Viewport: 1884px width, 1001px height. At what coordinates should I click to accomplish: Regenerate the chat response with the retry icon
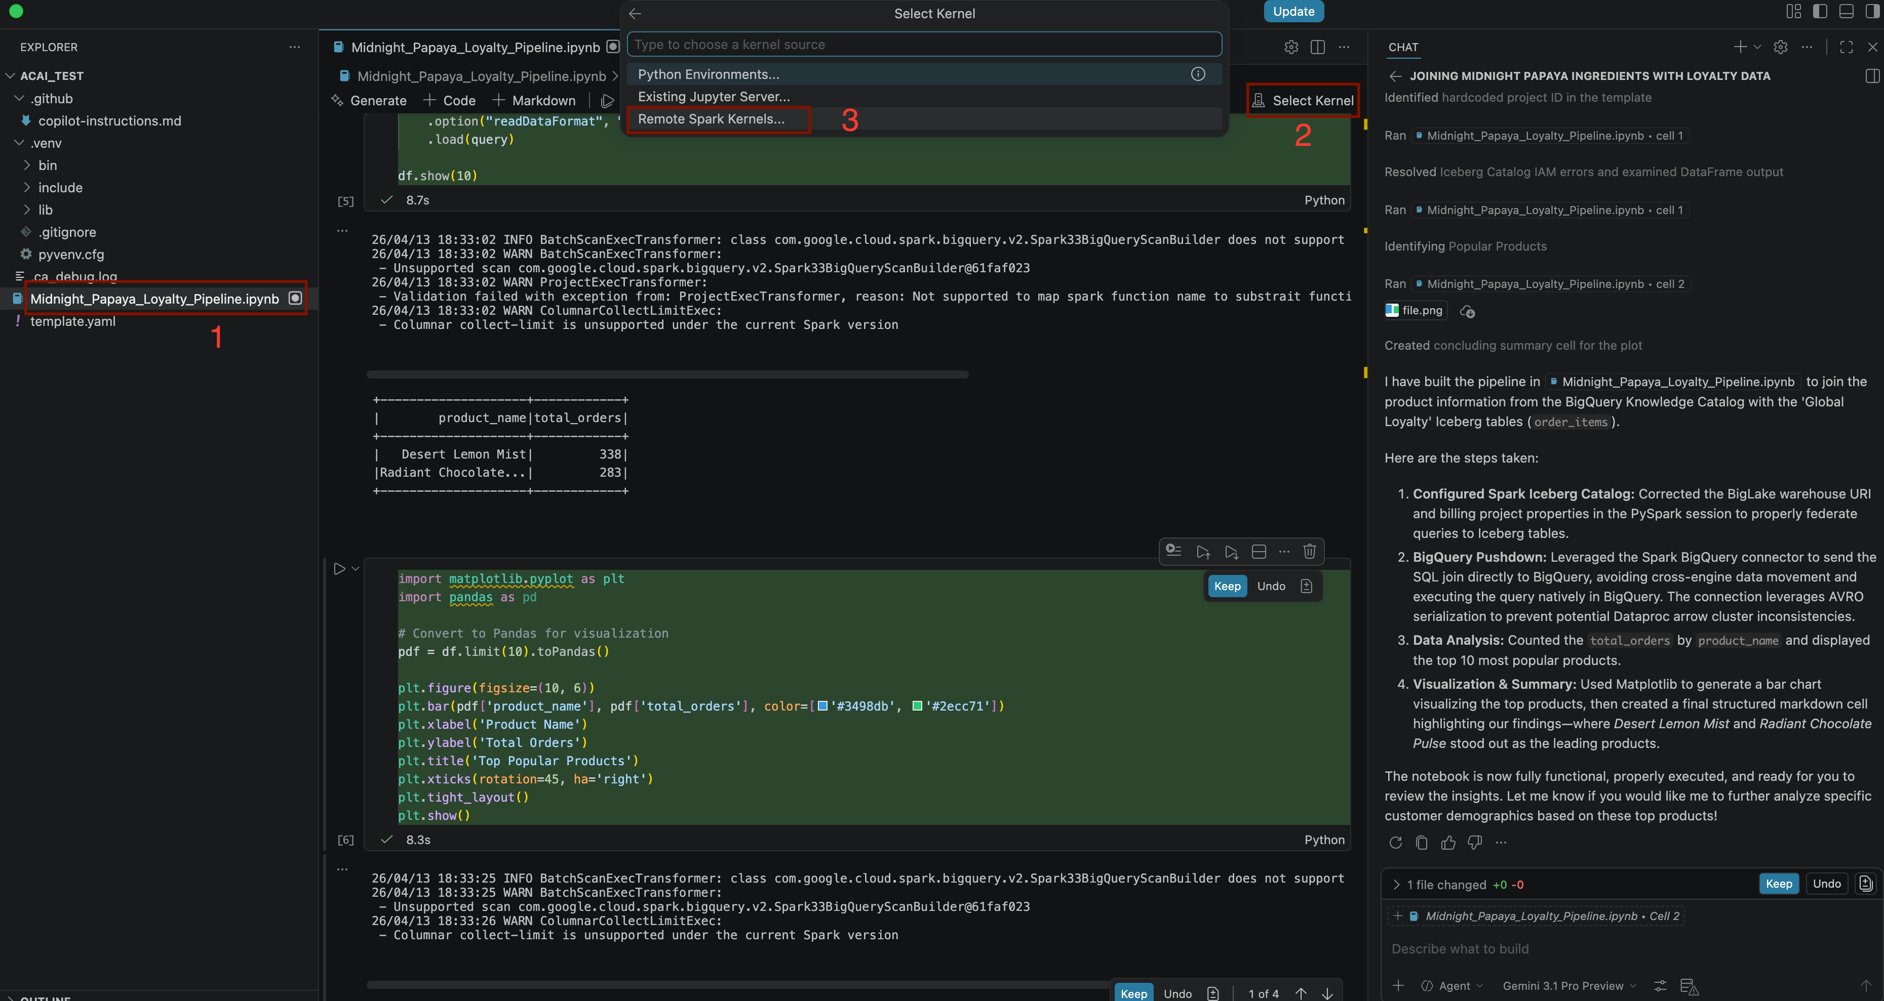click(x=1395, y=843)
